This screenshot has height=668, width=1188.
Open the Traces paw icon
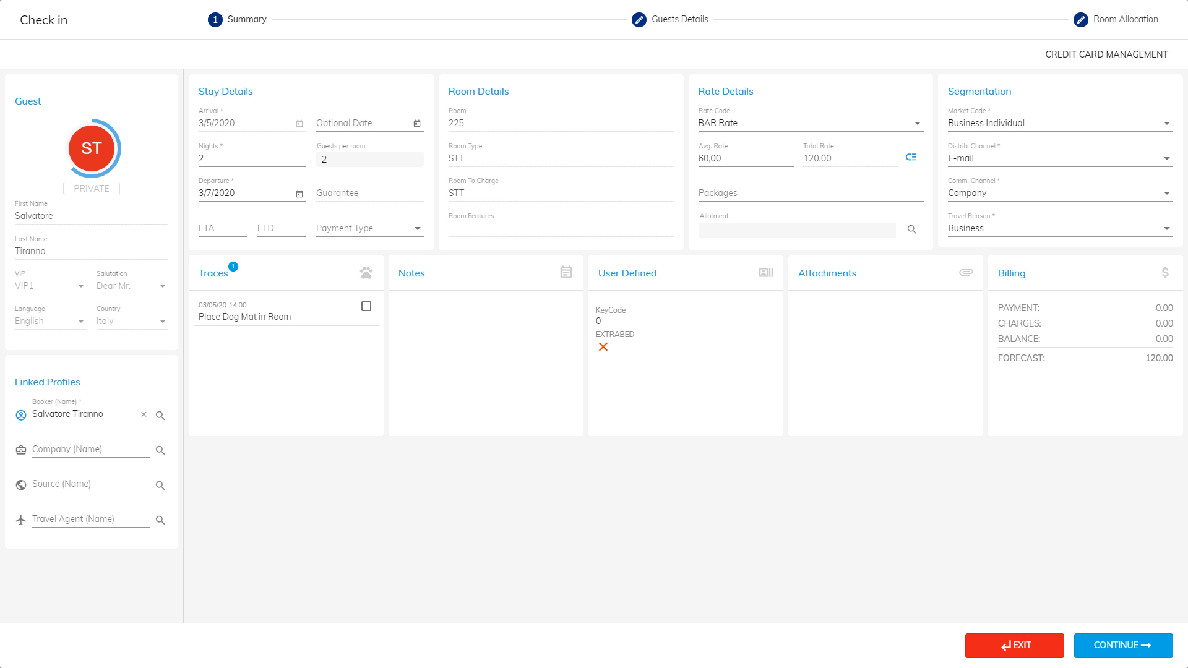pyautogui.click(x=366, y=273)
